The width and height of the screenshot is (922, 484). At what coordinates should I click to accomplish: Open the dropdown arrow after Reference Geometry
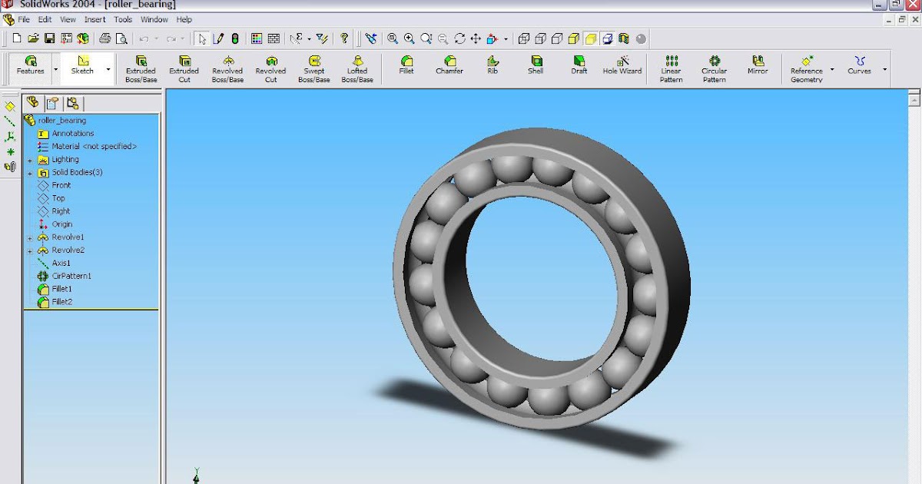[832, 69]
